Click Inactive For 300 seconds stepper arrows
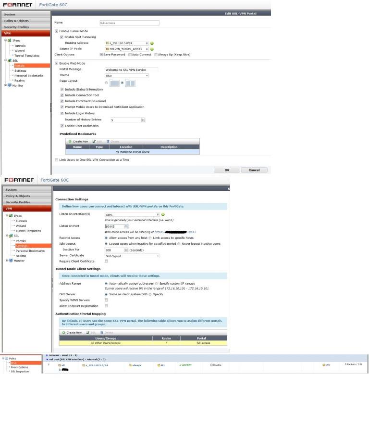This screenshot has width=369, height=421. (126, 250)
